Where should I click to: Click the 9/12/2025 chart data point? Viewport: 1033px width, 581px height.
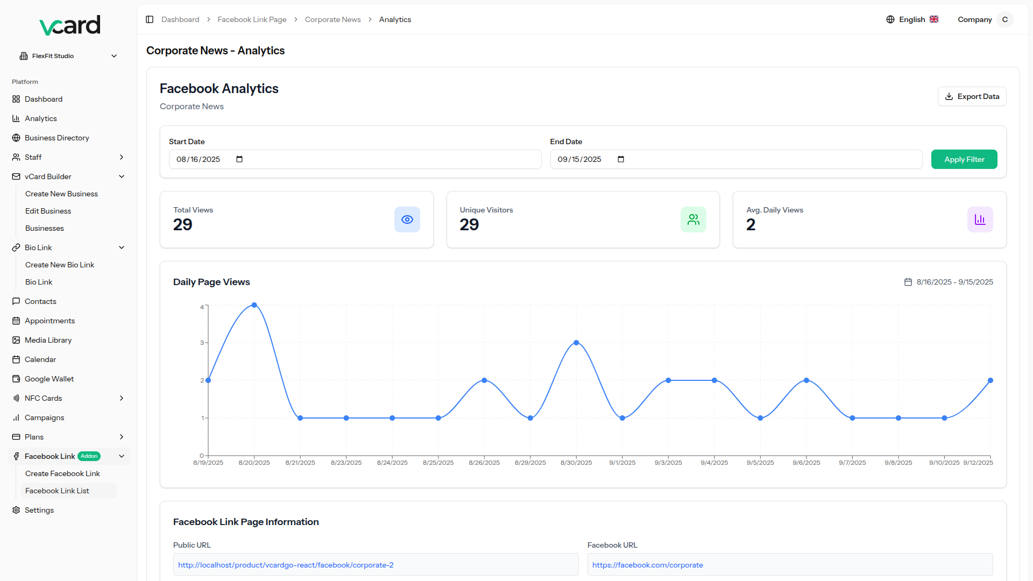tap(990, 380)
